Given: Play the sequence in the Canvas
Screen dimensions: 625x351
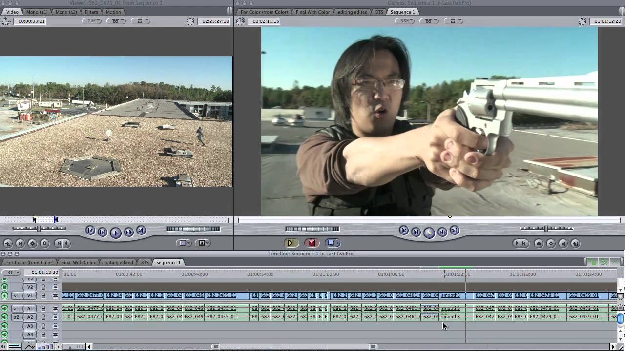Looking at the screenshot, I should tap(429, 233).
